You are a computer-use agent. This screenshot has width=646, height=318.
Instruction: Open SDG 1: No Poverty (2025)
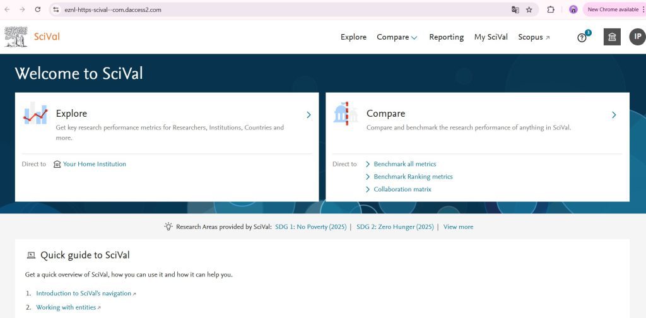pos(310,227)
